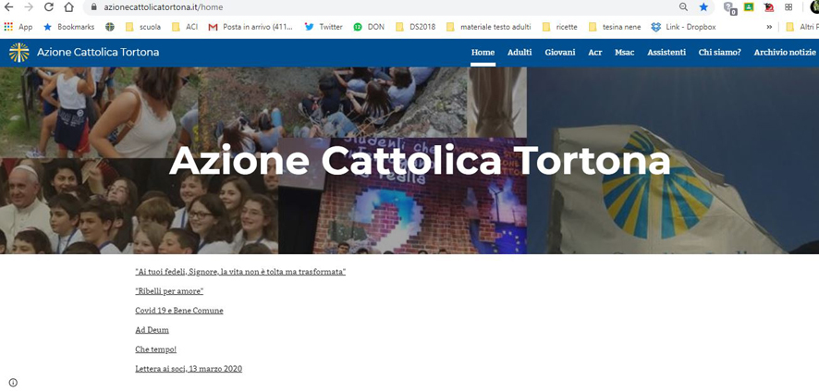Open the App launcher grid in bookmarks bar

click(x=18, y=27)
